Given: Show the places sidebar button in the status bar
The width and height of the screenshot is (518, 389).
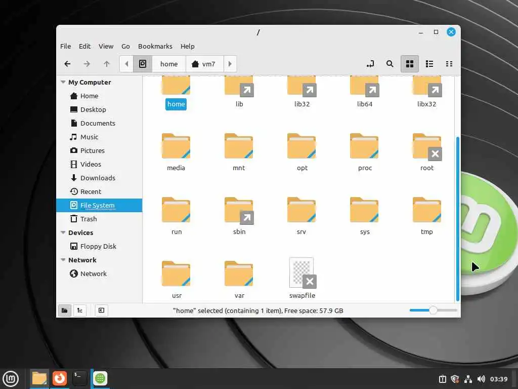Looking at the screenshot, I should pos(65,310).
